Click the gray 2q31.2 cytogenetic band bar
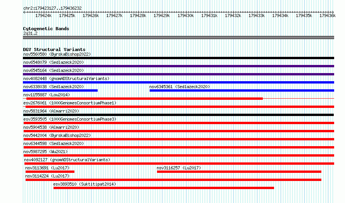Image resolution: width=345 pixels, height=203 pixels. [178, 38]
